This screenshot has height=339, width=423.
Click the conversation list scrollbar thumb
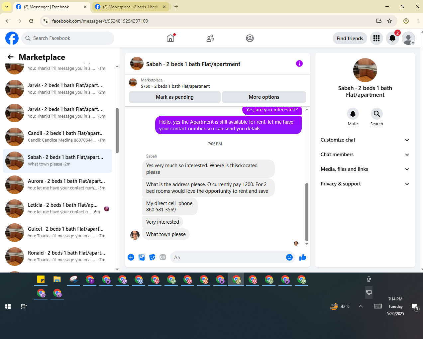tap(117, 131)
